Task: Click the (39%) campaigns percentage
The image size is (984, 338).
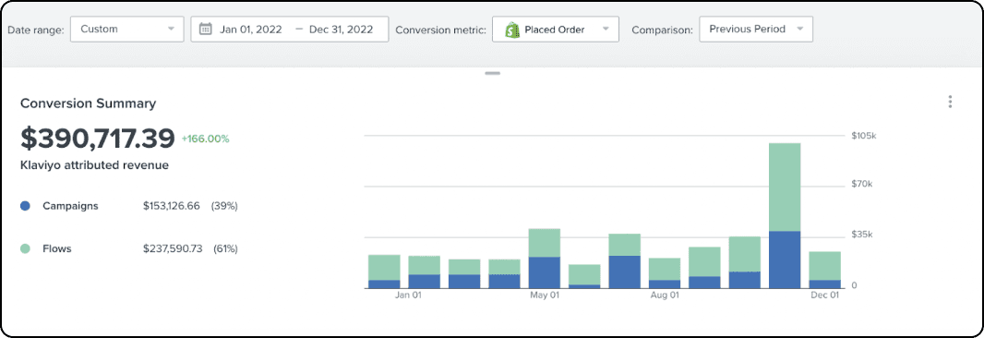Action: [224, 205]
